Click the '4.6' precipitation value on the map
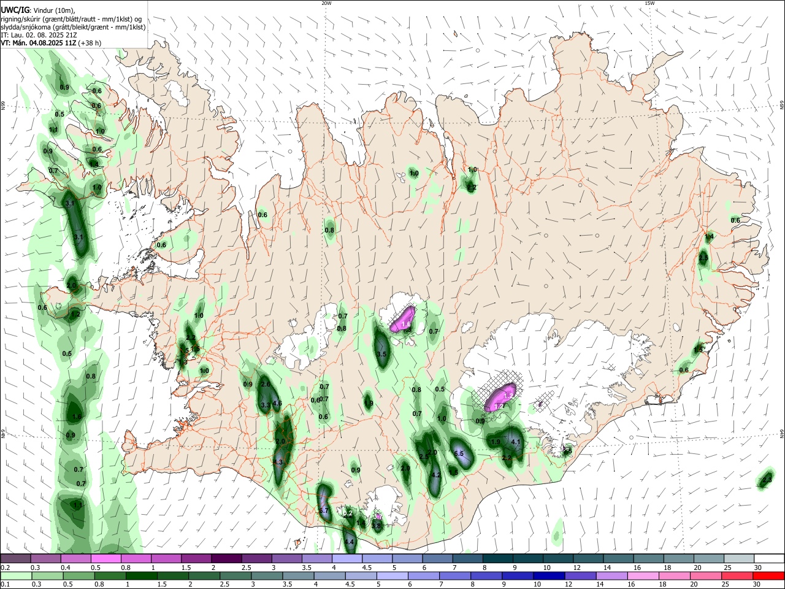The height and width of the screenshot is (589, 785). tap(277, 403)
